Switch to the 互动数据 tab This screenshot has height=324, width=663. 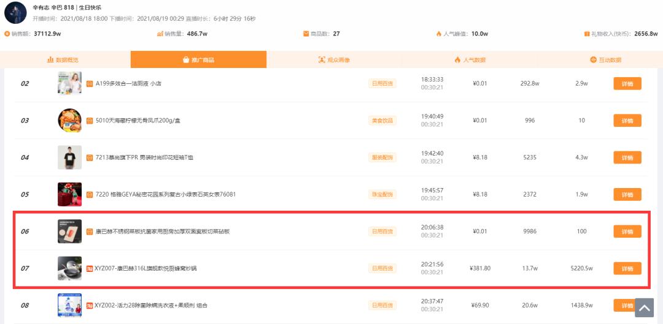[605, 60]
